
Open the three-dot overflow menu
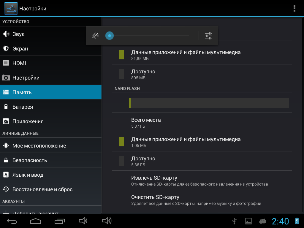point(294,8)
